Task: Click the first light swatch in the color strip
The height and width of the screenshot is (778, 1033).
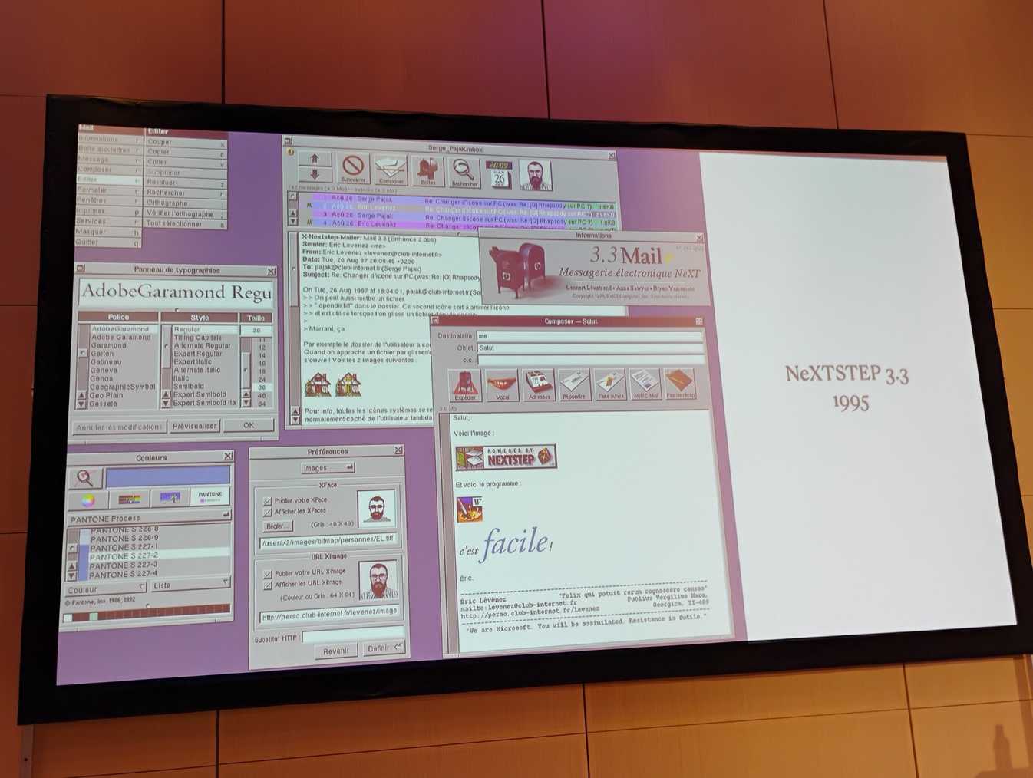Action: [x=69, y=617]
